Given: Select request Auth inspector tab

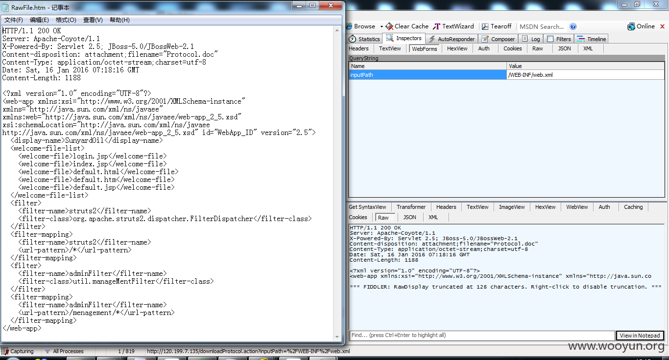Looking at the screenshot, I should [484, 48].
